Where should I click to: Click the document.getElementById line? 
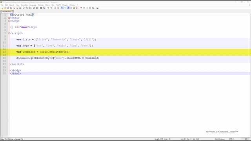click(x=58, y=58)
